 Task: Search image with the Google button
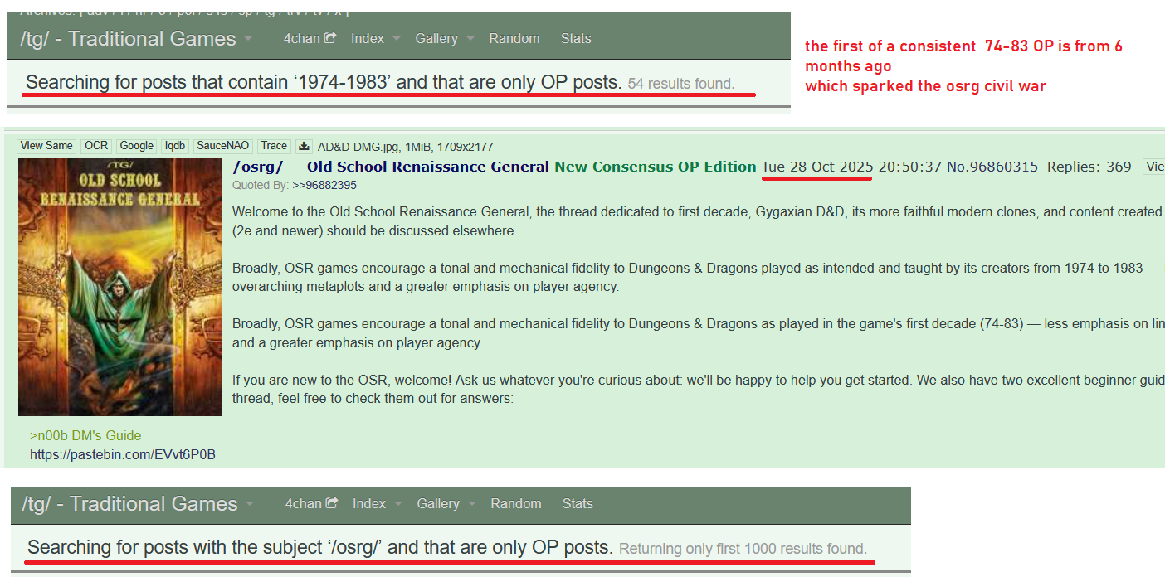[x=137, y=146]
